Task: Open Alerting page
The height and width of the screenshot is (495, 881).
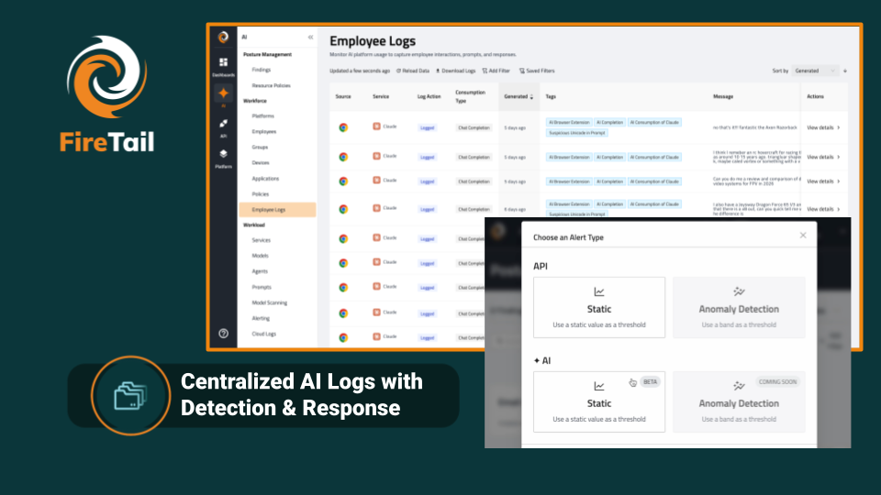Action: (x=261, y=318)
